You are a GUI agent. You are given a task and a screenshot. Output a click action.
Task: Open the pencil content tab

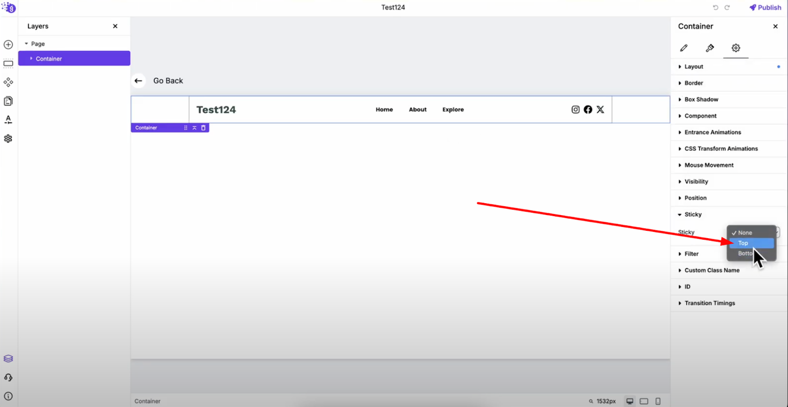click(x=684, y=48)
